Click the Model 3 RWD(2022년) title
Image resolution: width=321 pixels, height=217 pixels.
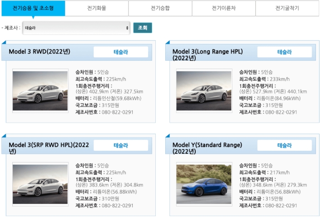click(40, 51)
